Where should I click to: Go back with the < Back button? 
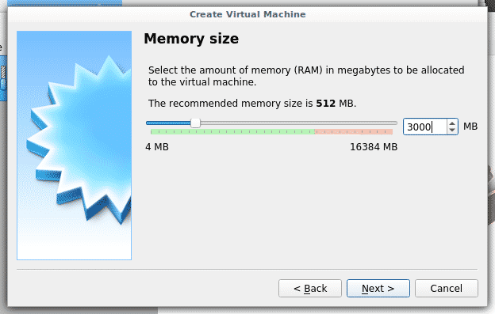pyautogui.click(x=310, y=288)
